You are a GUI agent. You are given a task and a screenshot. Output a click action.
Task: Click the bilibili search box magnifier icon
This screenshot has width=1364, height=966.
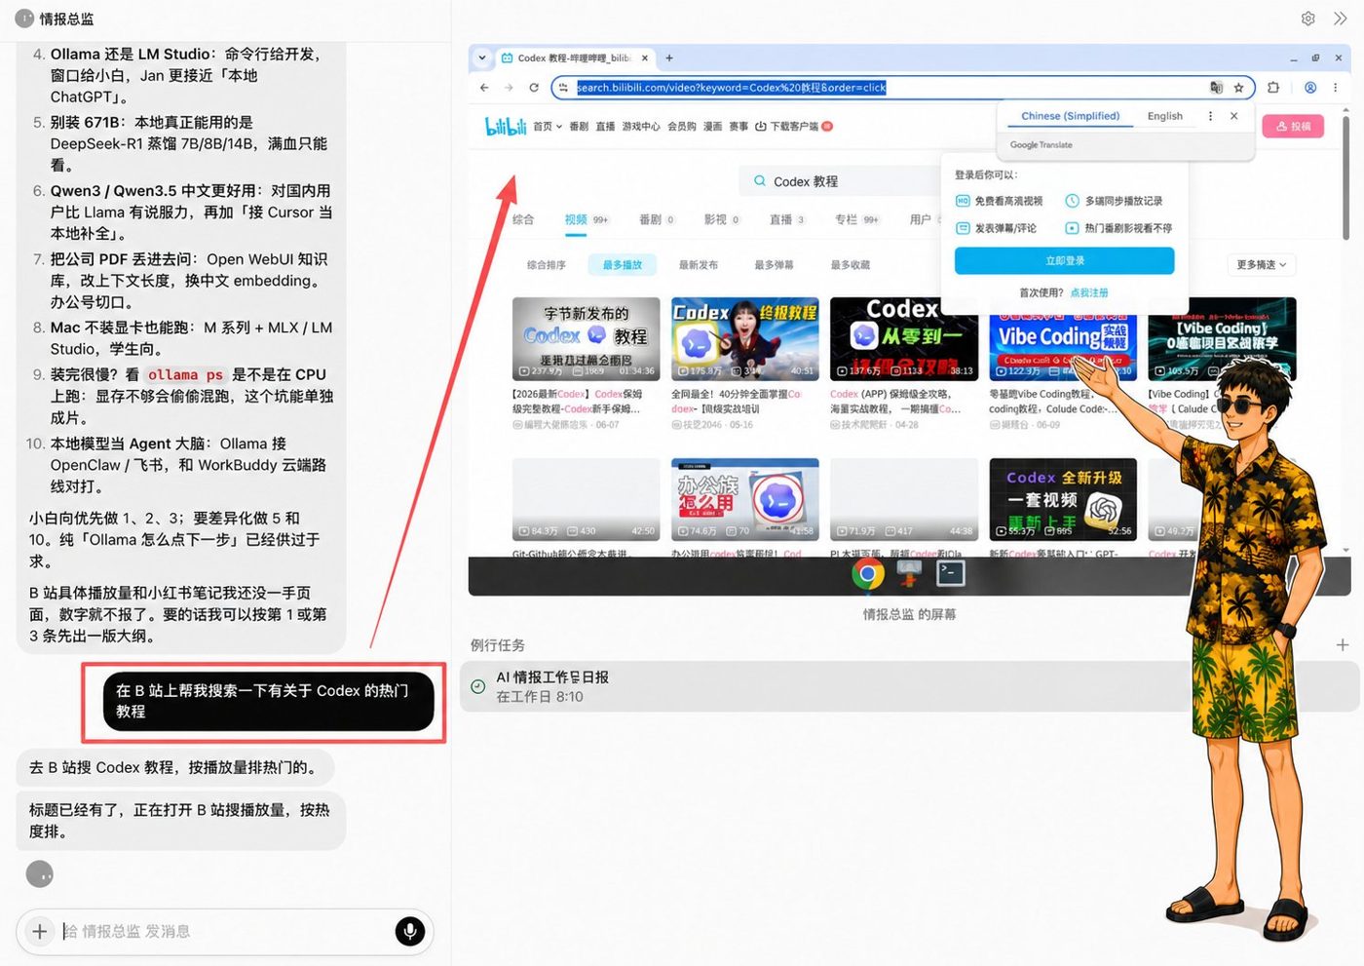pos(760,181)
